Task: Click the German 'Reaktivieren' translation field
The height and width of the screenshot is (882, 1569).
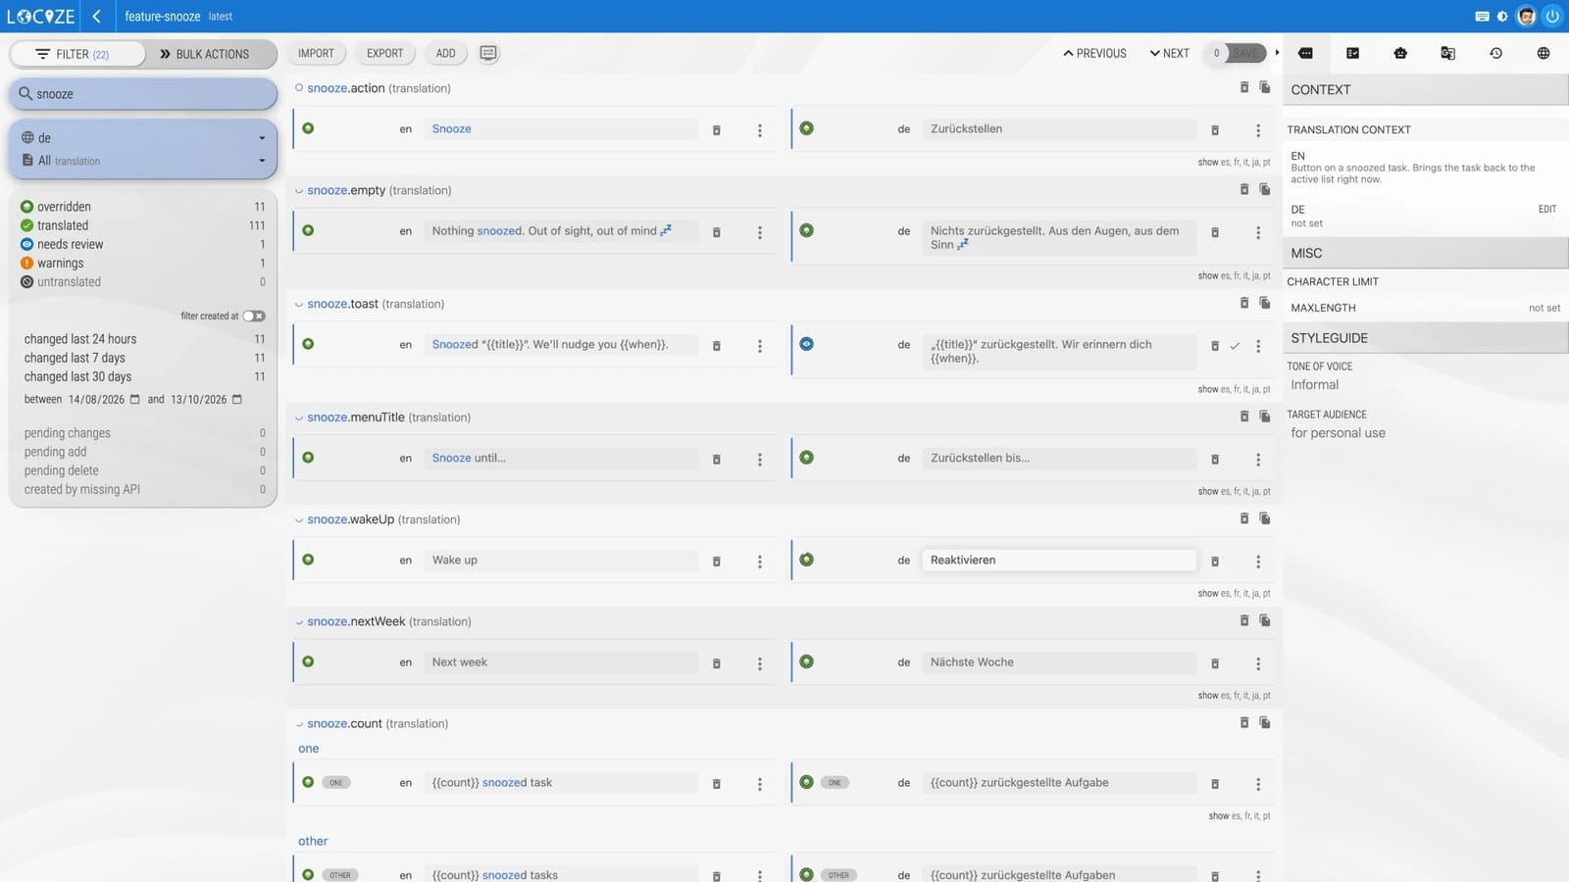Action: pos(1058,561)
